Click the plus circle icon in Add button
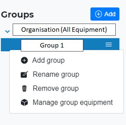 click(98, 14)
